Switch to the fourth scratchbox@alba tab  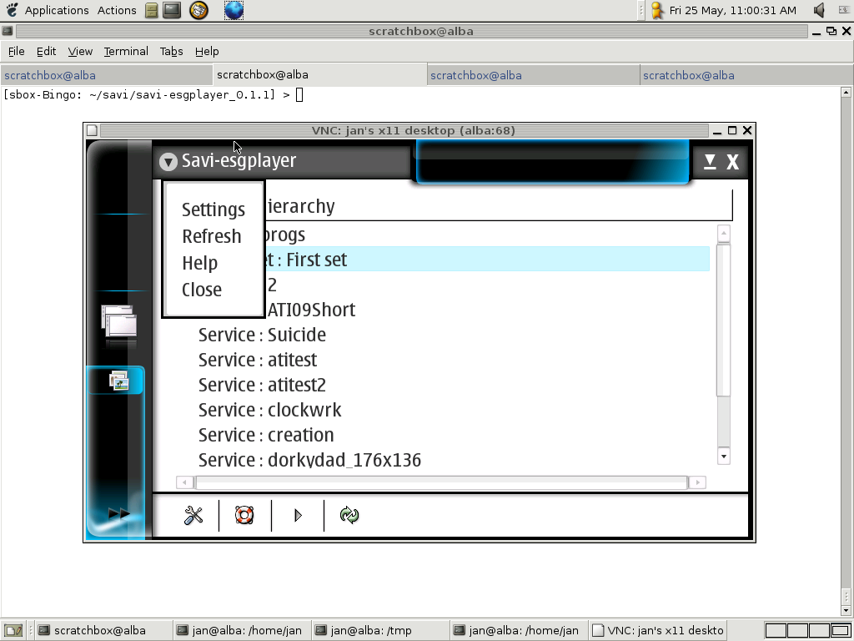(689, 75)
